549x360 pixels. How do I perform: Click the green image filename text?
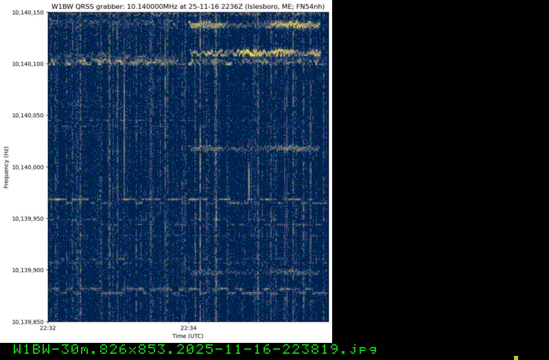coord(195,349)
